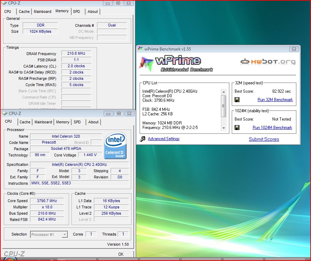The height and width of the screenshot is (261, 311).
Task: Switch to Memory tab in the lower CPU-Z window
Action: pos(63,122)
